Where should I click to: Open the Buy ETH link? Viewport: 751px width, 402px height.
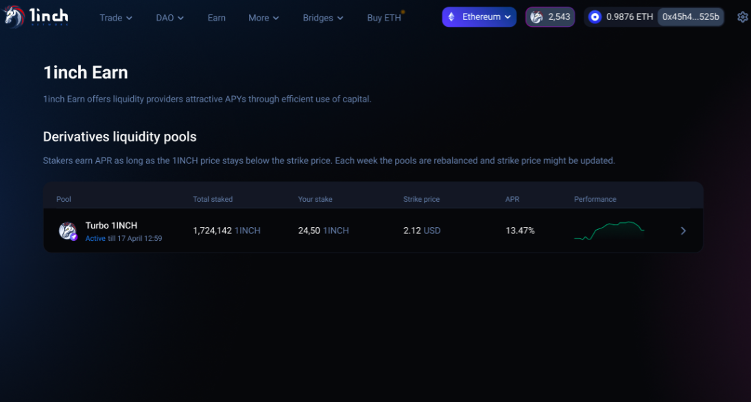click(x=384, y=18)
